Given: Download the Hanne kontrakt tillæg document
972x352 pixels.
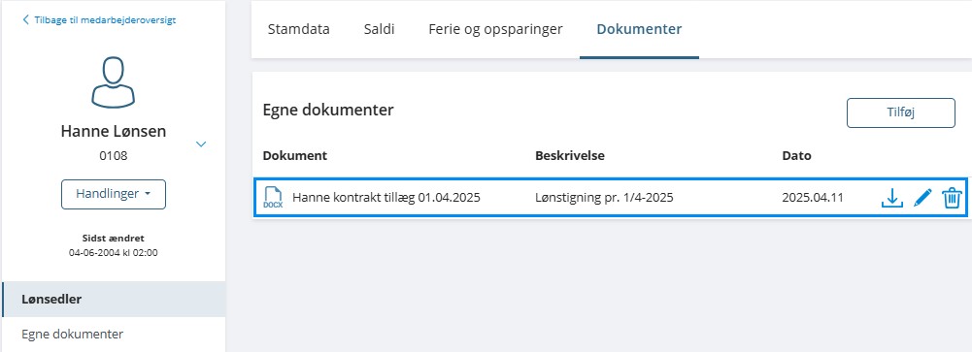Looking at the screenshot, I should click(x=891, y=198).
